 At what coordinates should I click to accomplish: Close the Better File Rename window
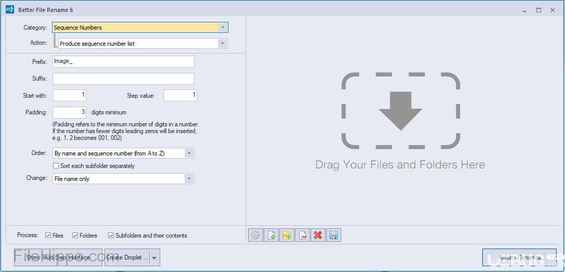553,10
